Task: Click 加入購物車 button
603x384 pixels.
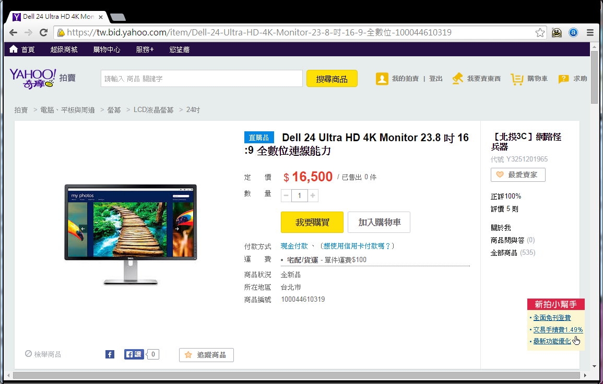Action: click(x=379, y=222)
